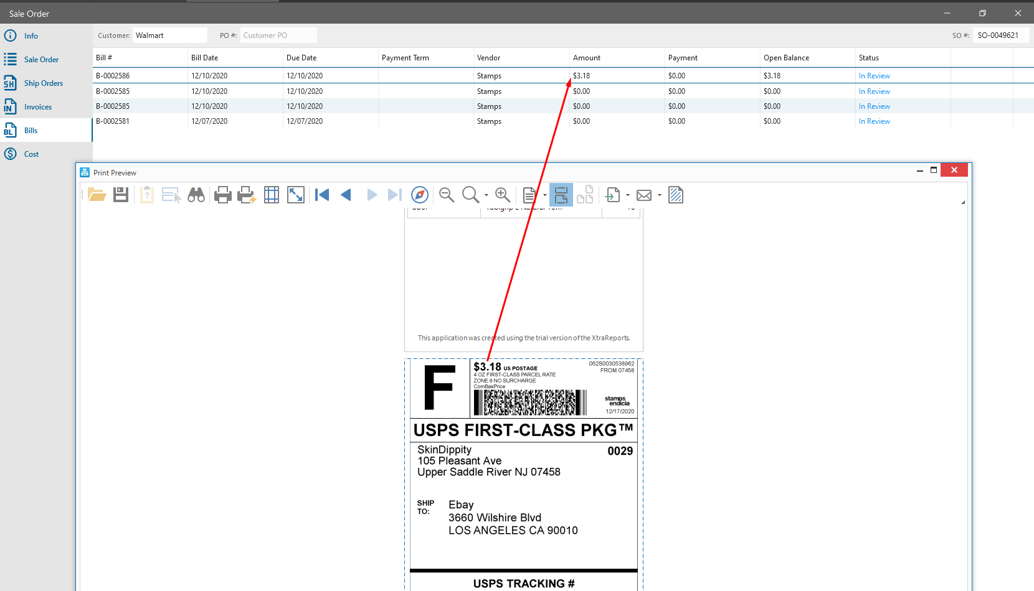Go to next page of preview
Image resolution: width=1034 pixels, height=591 pixels.
click(372, 195)
